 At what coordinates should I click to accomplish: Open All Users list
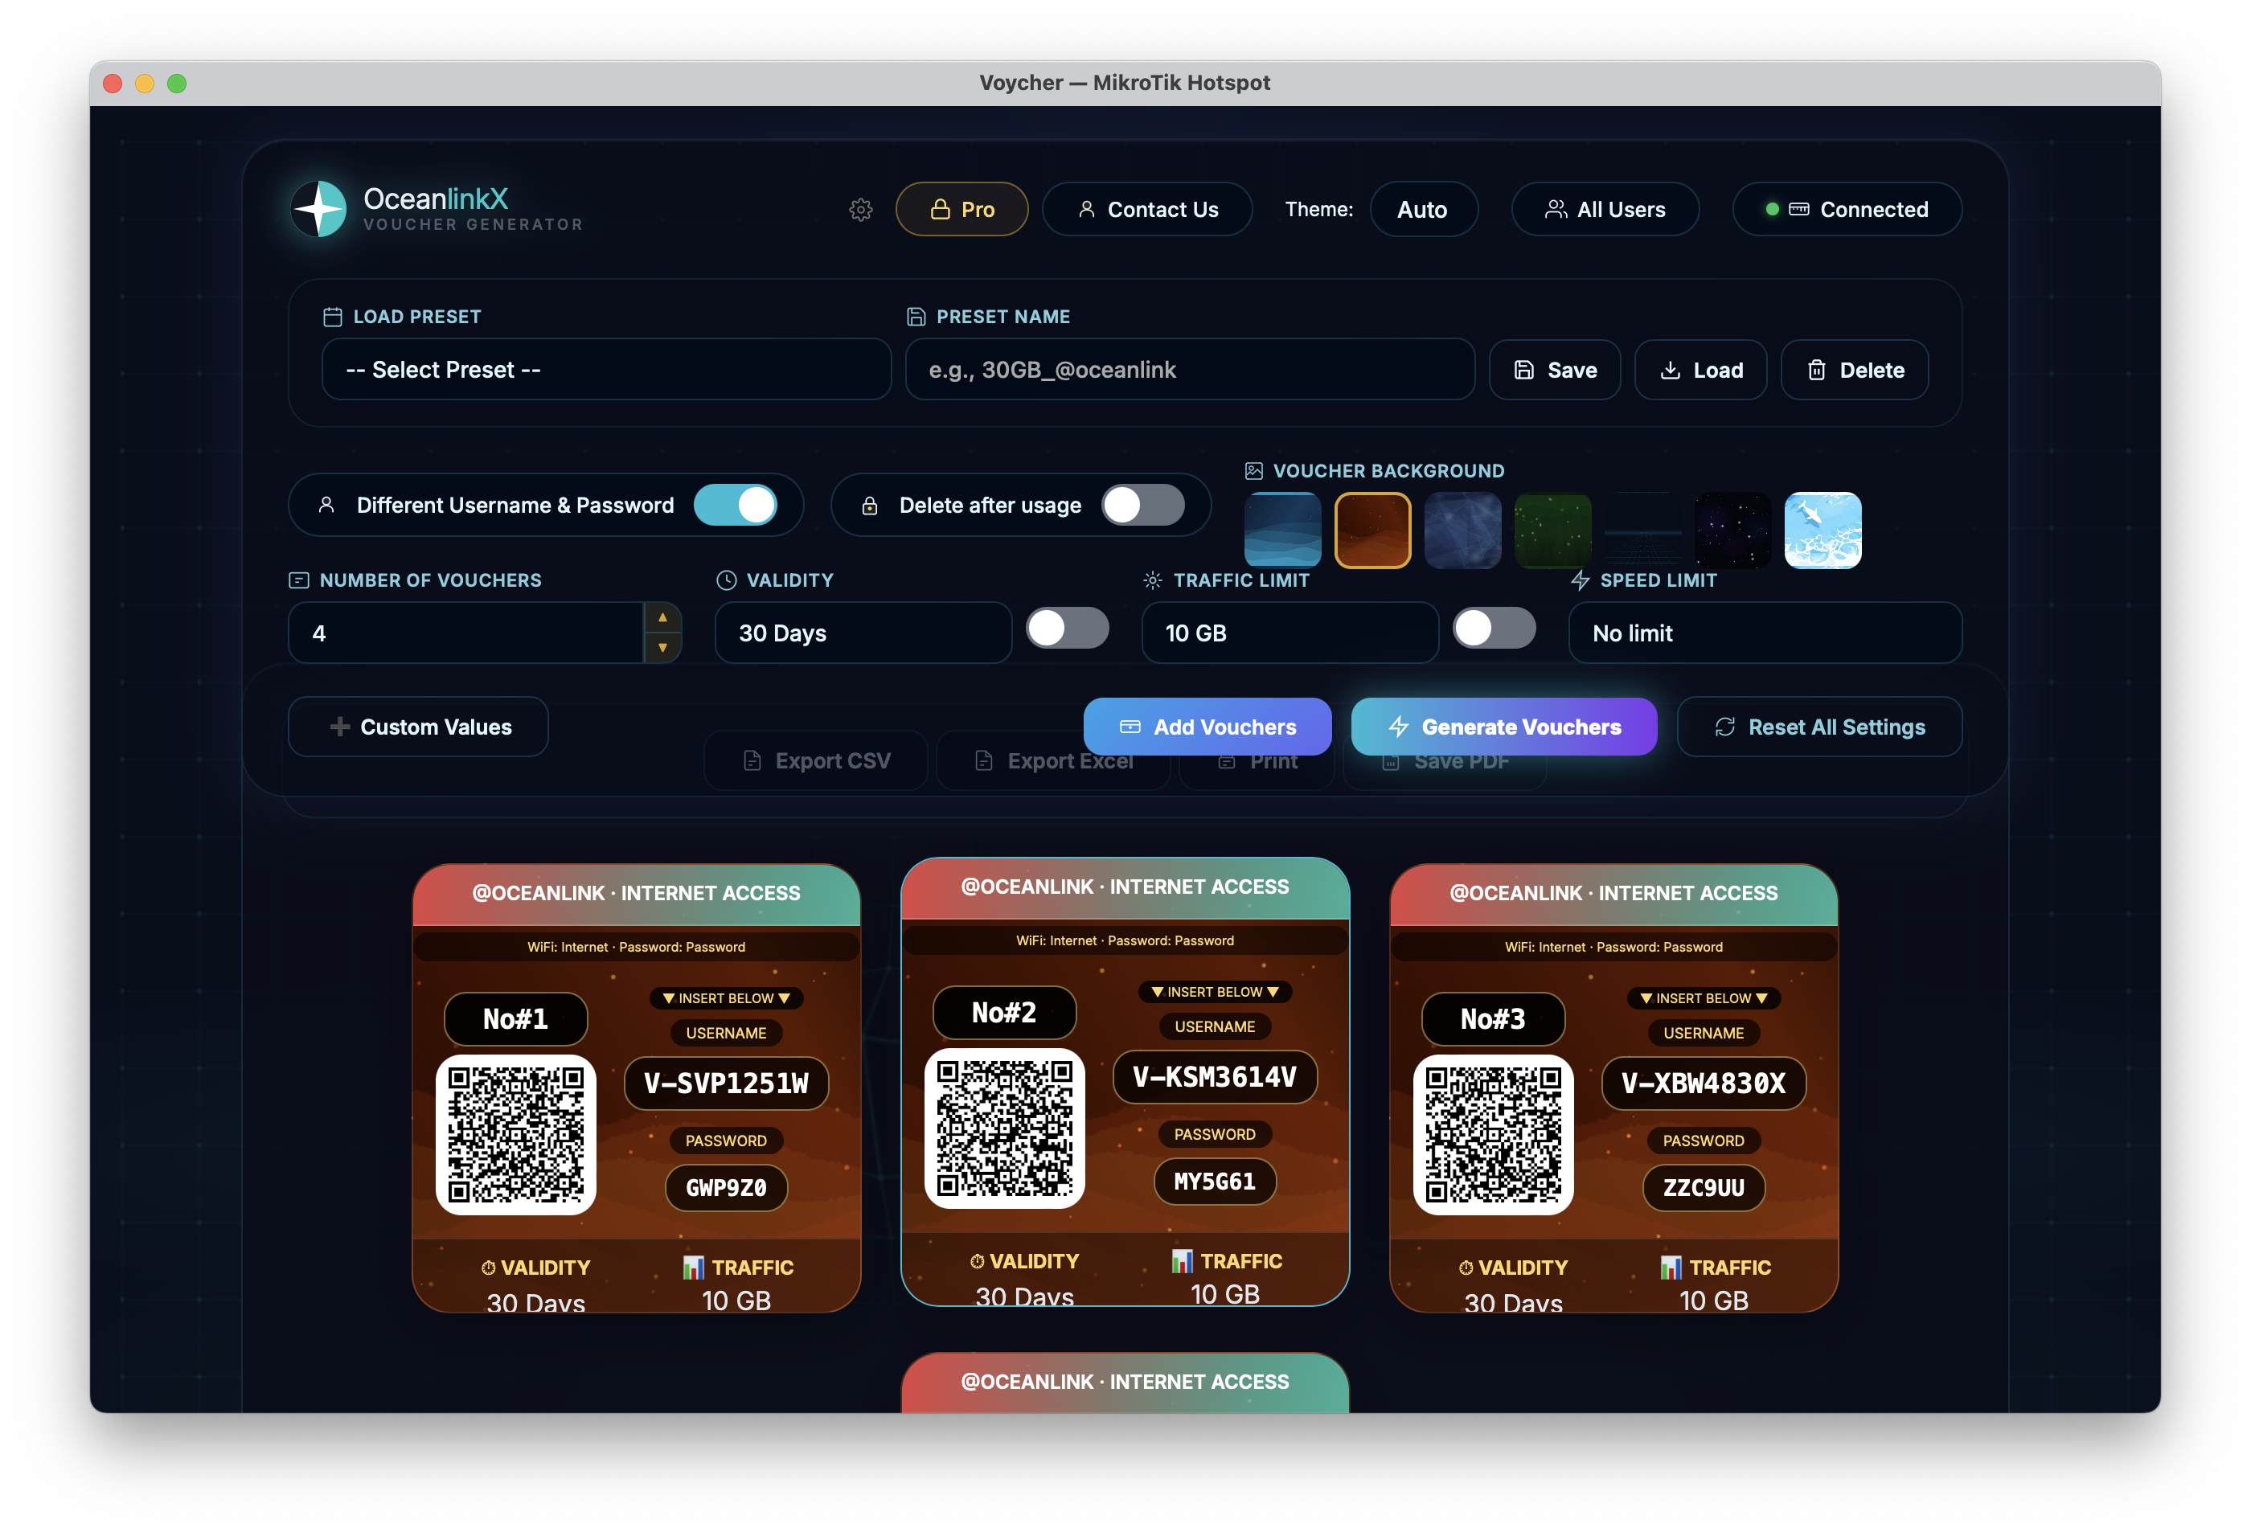[x=1605, y=209]
